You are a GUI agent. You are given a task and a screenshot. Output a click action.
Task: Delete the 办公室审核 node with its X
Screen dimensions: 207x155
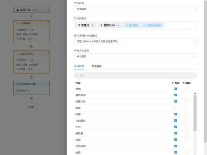click(48, 52)
